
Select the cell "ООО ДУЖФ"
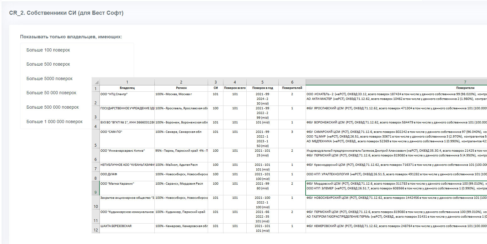(127, 176)
